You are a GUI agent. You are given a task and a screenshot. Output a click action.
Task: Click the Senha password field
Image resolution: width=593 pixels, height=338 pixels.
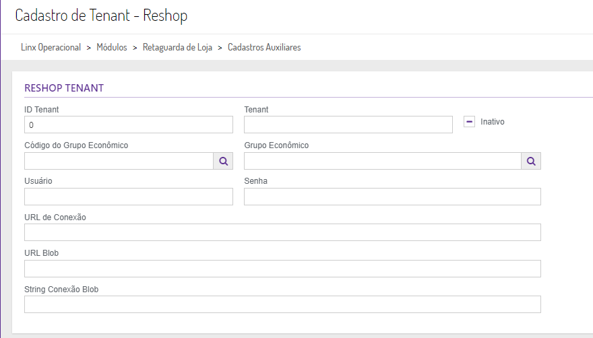392,197
